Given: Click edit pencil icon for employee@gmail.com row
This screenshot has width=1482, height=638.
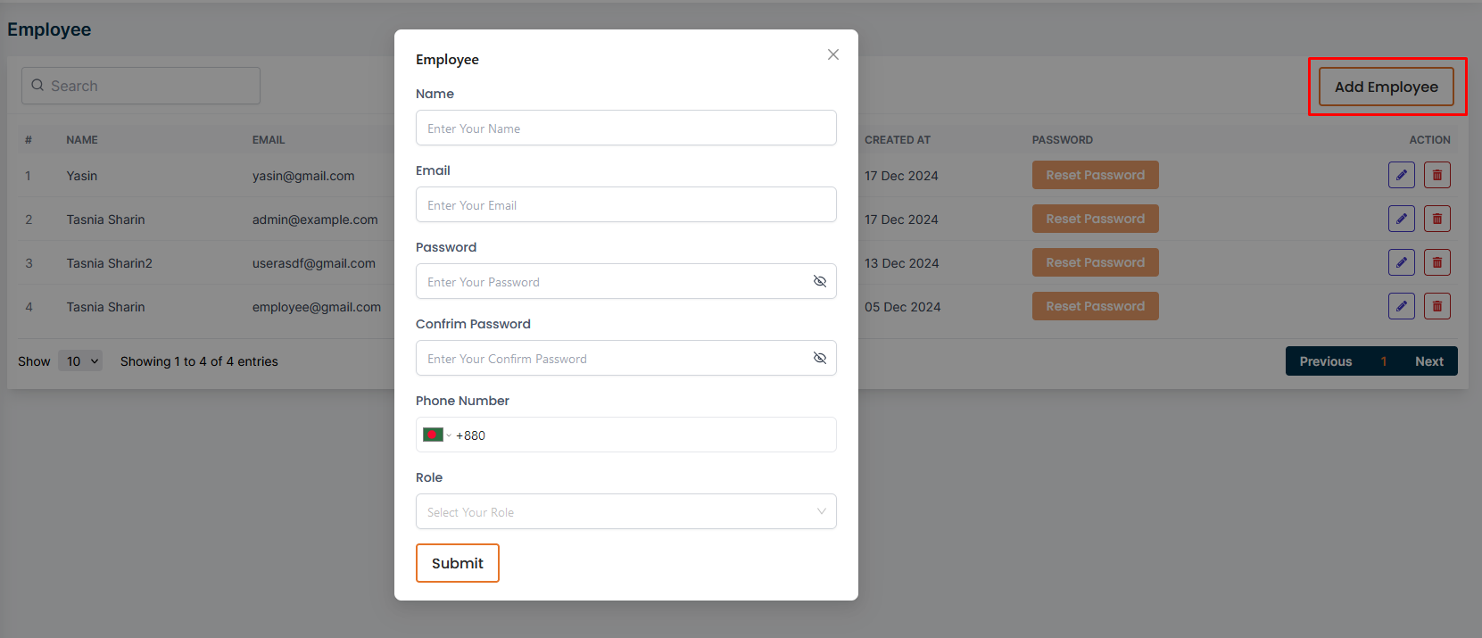Looking at the screenshot, I should coord(1401,306).
